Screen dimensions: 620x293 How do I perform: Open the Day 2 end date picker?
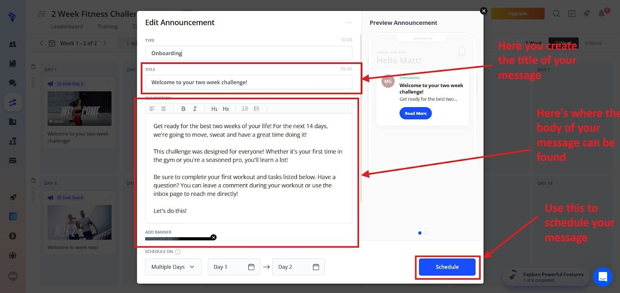coord(298,267)
